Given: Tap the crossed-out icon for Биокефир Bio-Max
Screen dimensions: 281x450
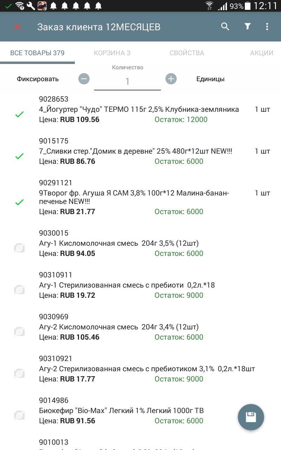Looking at the screenshot, I should pyautogui.click(x=19, y=416).
